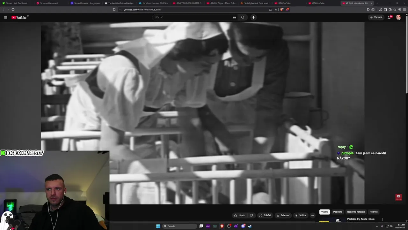Open the on-screen keyboard icon in search box
408x230 pixels.
click(x=235, y=17)
